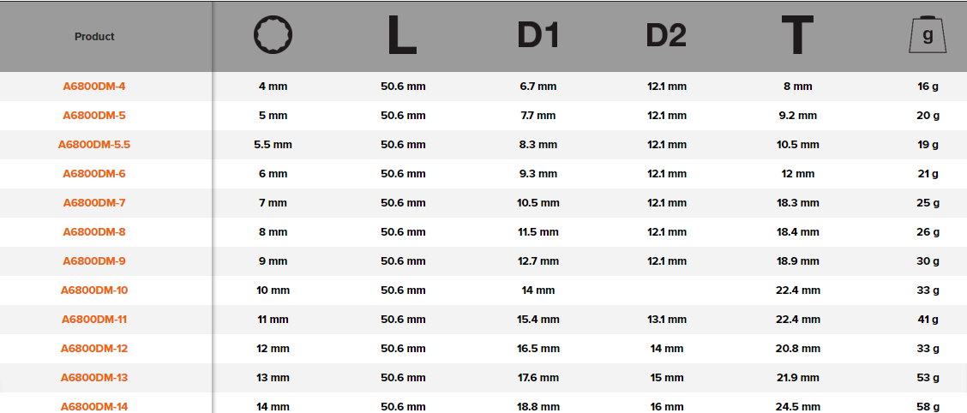View product A6800DM-9
The image size is (967, 413).
coord(94,261)
